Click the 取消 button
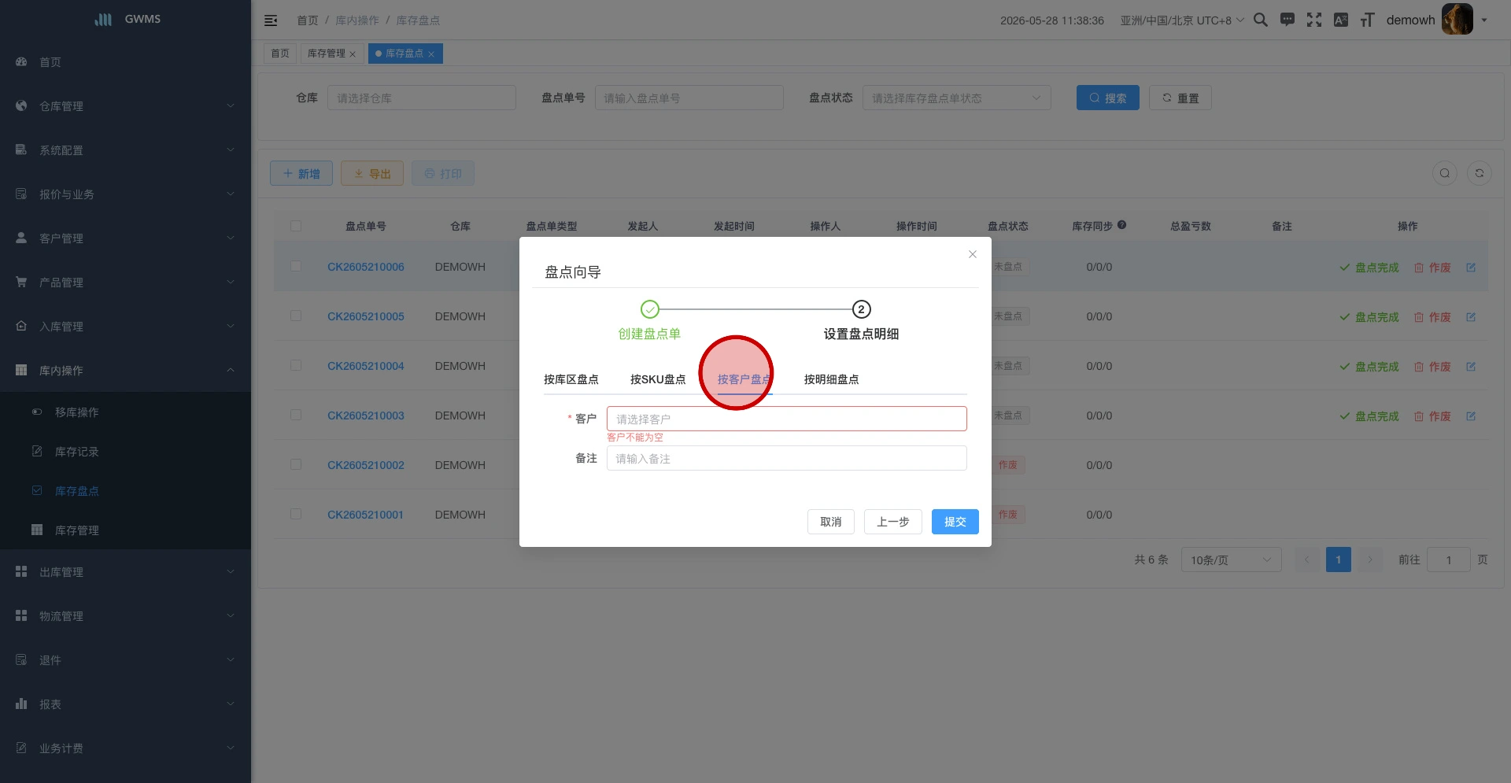This screenshot has width=1511, height=783. pyautogui.click(x=831, y=522)
